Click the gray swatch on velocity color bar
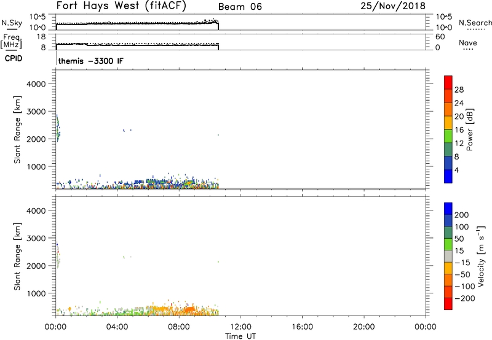 pyautogui.click(x=448, y=256)
